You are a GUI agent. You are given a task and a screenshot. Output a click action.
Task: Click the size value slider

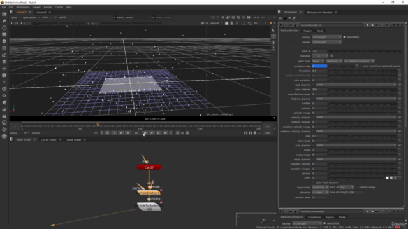tap(362, 136)
